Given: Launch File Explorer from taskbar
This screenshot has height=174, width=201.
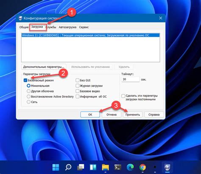Looking at the screenshot, I should 106,167.
